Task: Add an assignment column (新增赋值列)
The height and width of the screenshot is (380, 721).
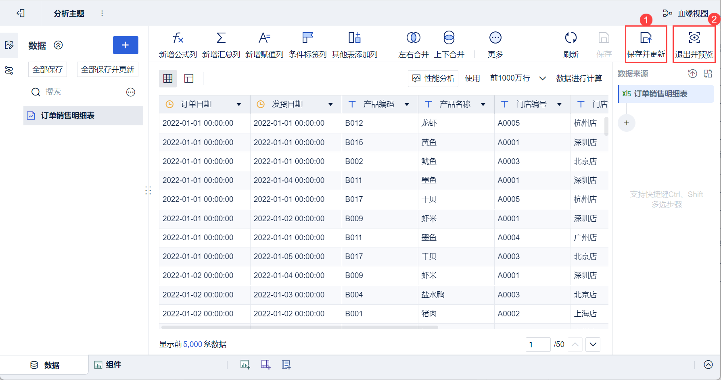Action: click(x=264, y=45)
